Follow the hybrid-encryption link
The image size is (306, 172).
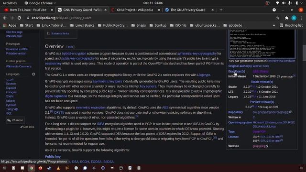[74, 54]
